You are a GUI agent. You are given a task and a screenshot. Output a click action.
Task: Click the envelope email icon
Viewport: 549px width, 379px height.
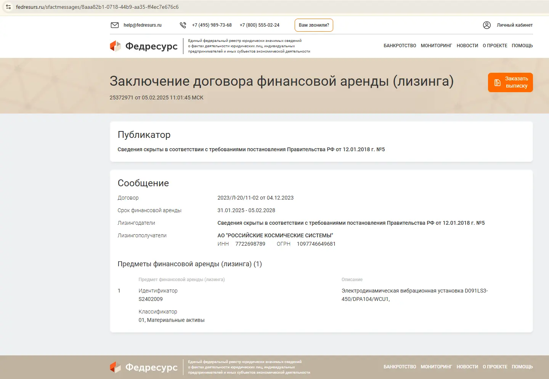click(115, 25)
